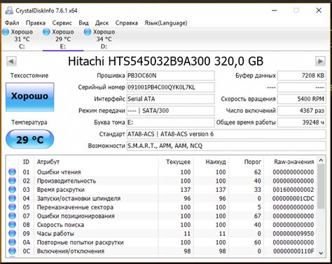Click the Атрибут column header
The width and height of the screenshot is (332, 264).
(48, 162)
